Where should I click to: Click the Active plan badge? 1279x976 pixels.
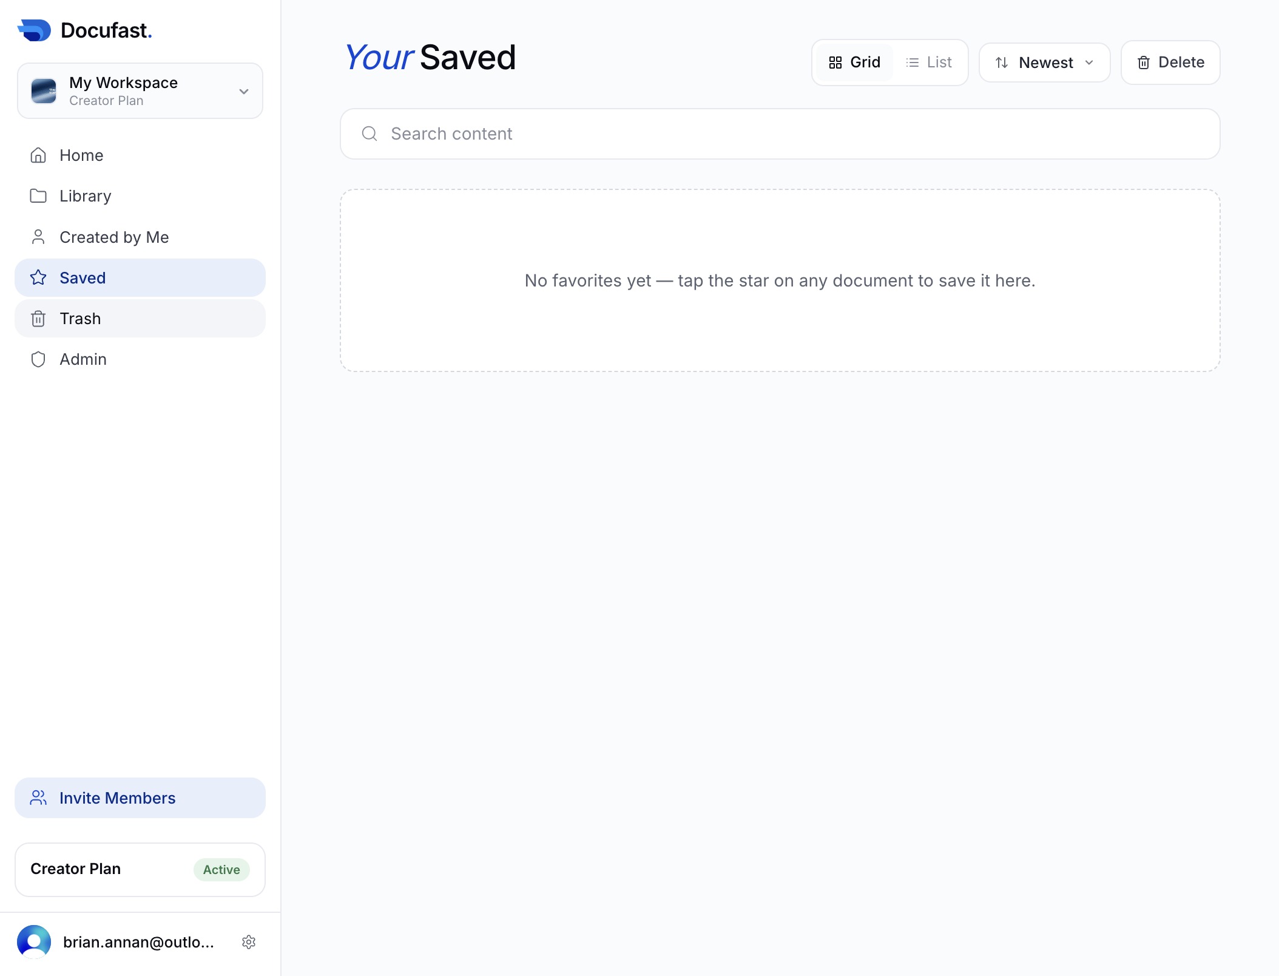(221, 870)
